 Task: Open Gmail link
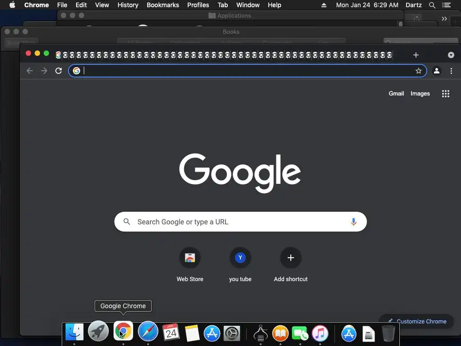[x=396, y=94]
